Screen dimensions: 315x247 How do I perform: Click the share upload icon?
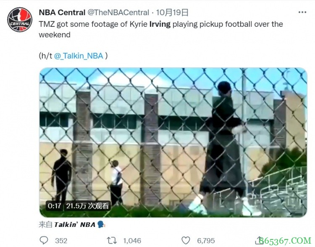(259, 240)
